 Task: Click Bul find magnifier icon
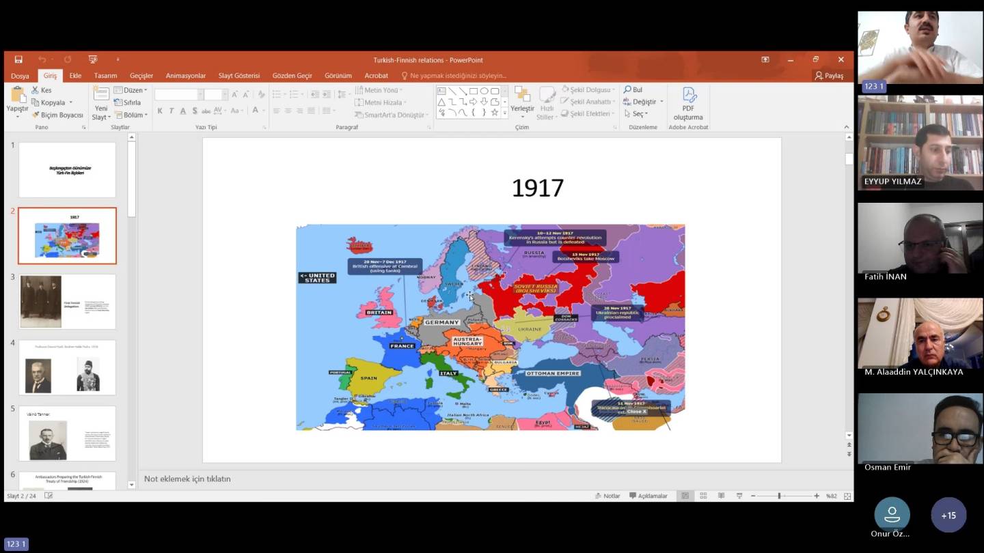627,89
